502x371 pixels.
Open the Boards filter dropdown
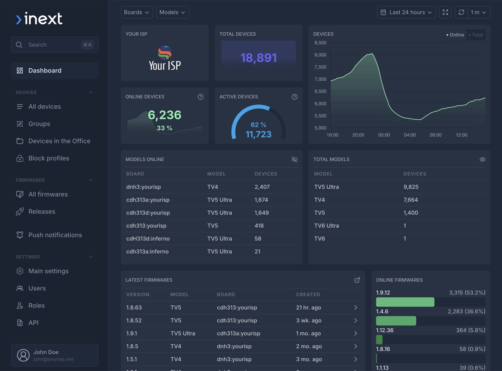(x=137, y=12)
